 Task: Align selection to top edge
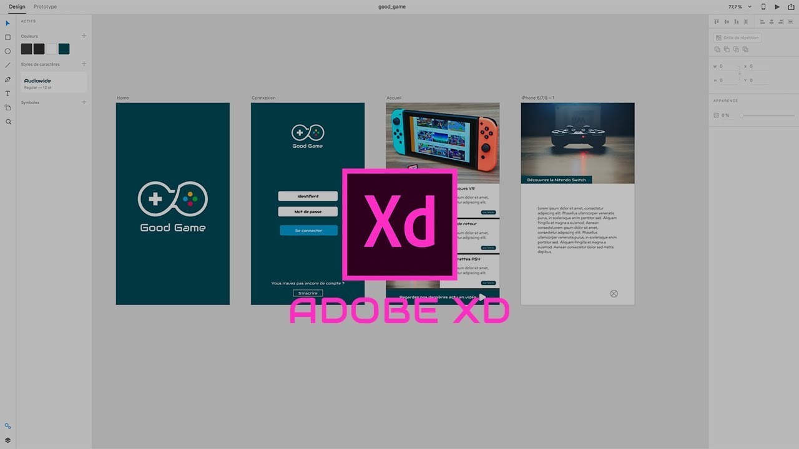[x=717, y=22]
